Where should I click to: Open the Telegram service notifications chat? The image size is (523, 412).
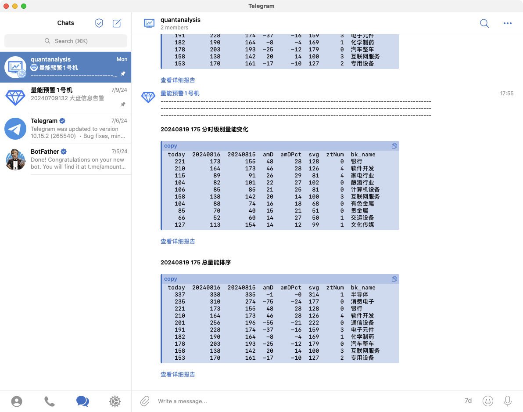click(66, 129)
